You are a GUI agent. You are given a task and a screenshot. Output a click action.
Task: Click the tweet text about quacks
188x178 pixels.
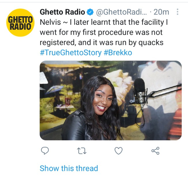click(104, 32)
